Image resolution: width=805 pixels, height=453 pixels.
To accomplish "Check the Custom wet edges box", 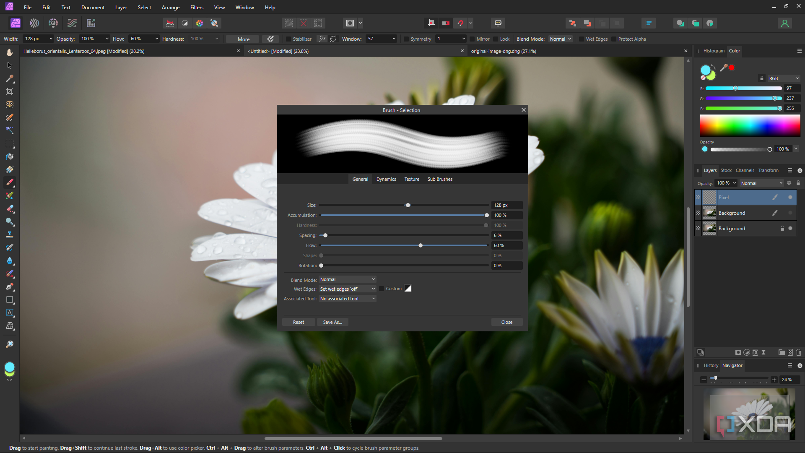I will 382,289.
